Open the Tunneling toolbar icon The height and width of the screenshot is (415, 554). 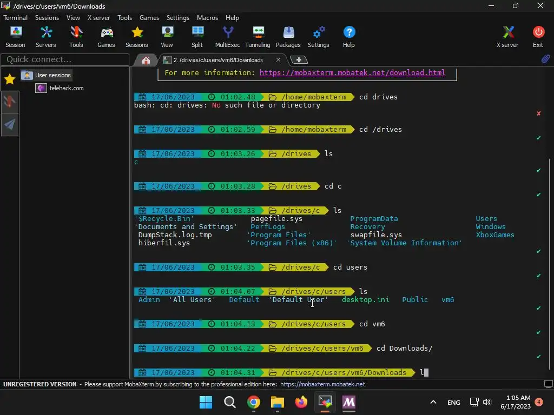pos(258,37)
